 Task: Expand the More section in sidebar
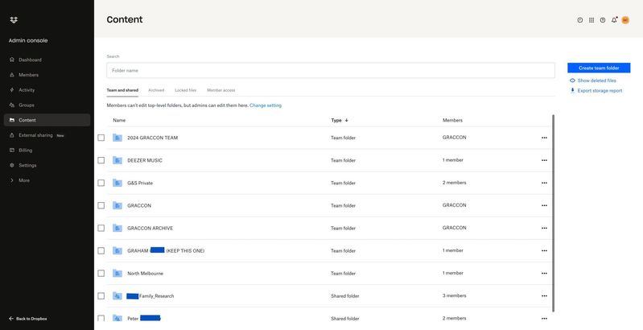[x=23, y=180]
